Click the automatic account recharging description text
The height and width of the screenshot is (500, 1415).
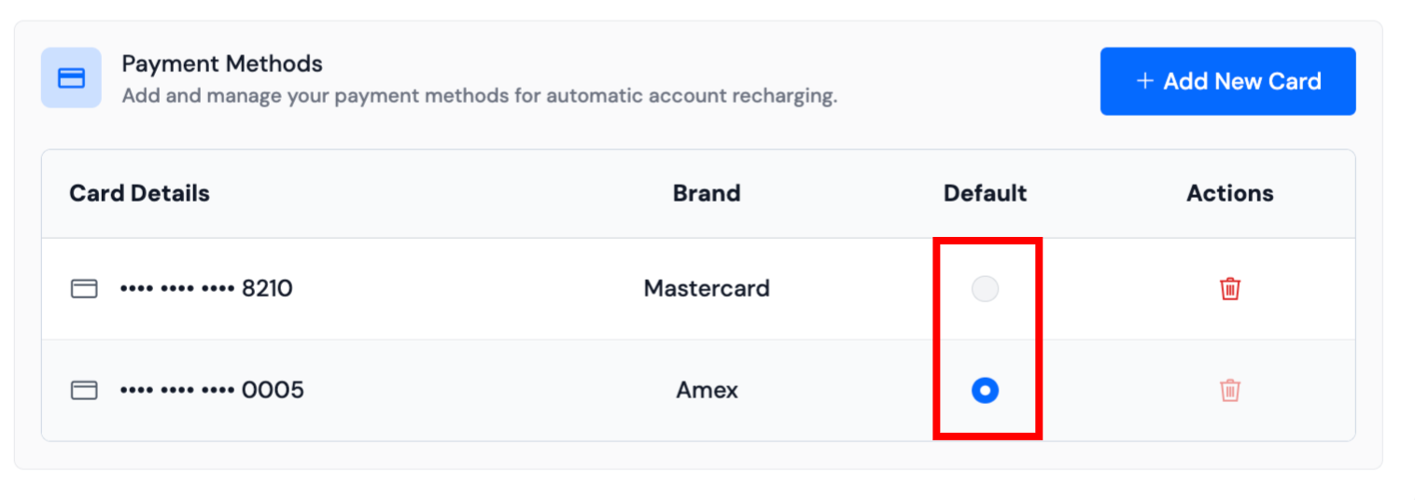click(479, 96)
